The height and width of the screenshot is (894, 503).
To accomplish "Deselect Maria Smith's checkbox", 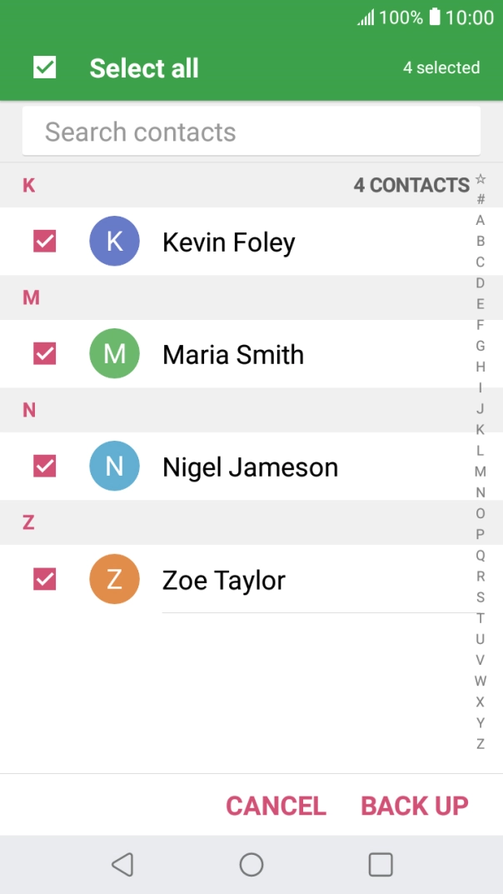I will click(x=45, y=354).
